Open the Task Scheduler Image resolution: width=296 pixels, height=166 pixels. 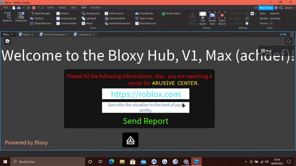115,18
